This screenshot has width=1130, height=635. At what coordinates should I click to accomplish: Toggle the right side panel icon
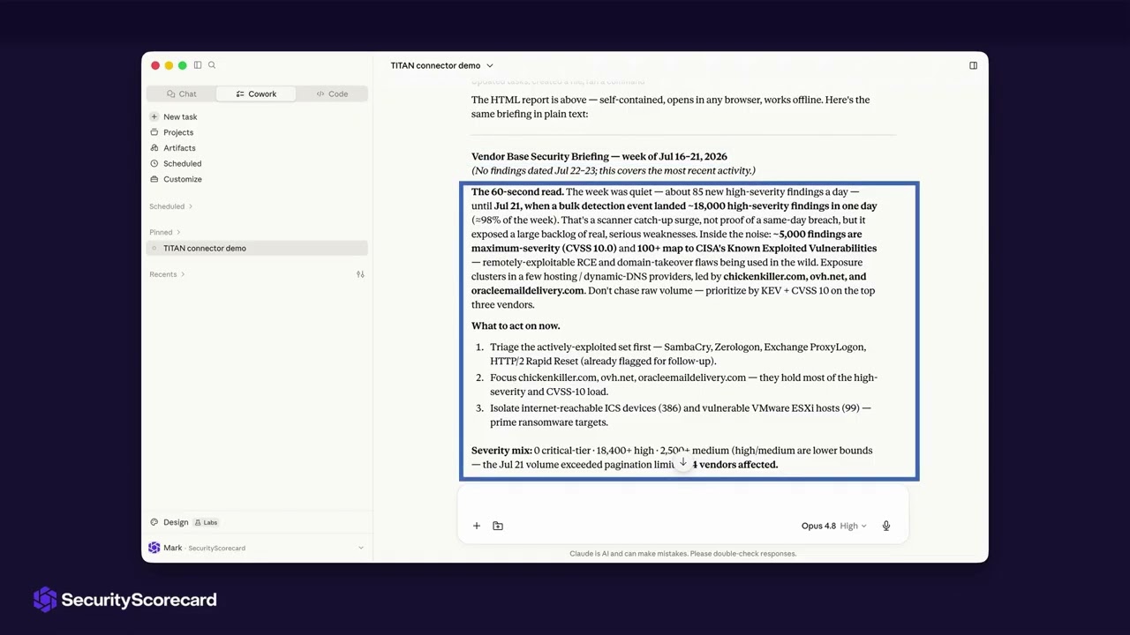click(x=973, y=65)
